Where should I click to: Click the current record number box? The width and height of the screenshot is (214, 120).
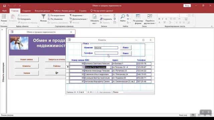pos(83,92)
